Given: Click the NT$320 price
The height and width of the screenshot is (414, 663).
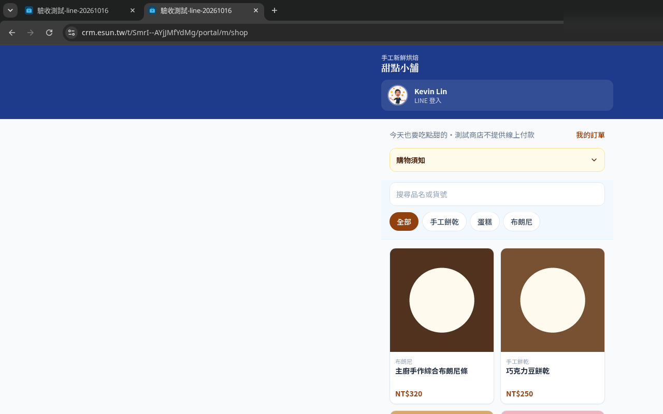Looking at the screenshot, I should point(409,394).
